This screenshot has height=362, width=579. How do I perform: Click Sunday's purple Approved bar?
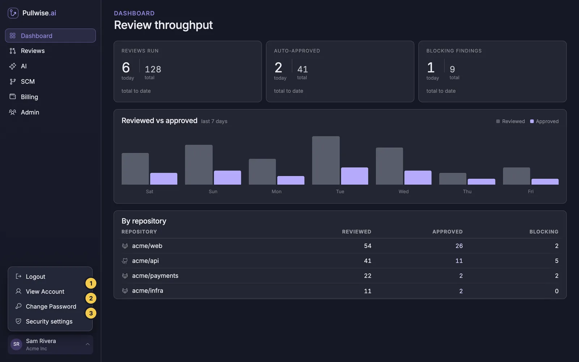(227, 177)
